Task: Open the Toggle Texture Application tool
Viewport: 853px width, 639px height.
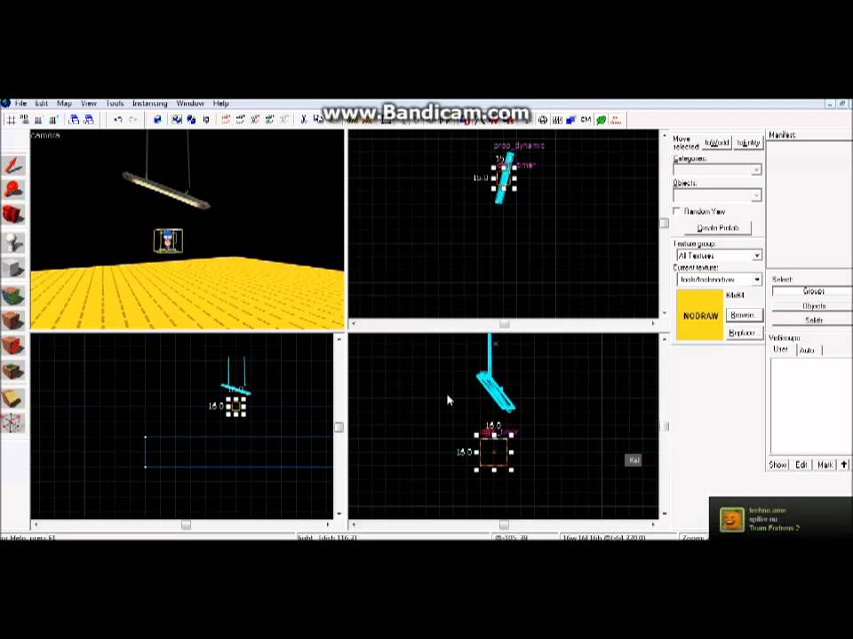Action: [14, 296]
